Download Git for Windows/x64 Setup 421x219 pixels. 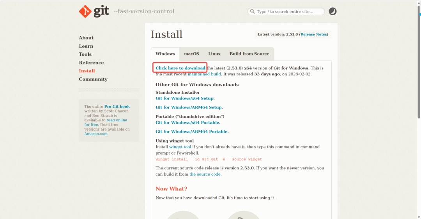pyautogui.click(x=185, y=98)
